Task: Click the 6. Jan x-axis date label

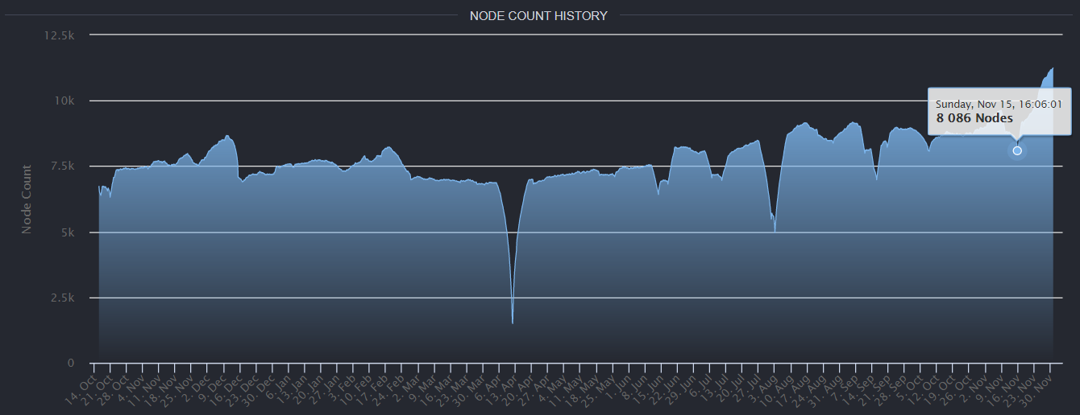Action: [278, 384]
